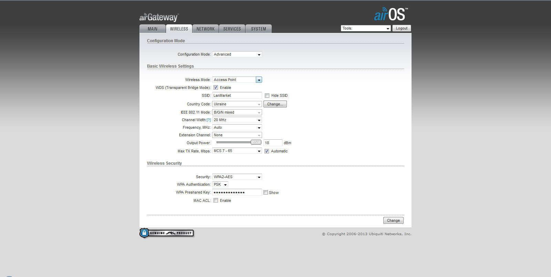
Task: Click the Output Power slider handle
Action: (256, 142)
